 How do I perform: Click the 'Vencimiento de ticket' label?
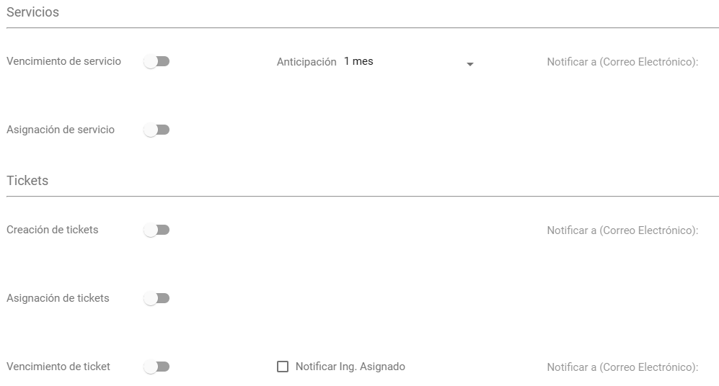pyautogui.click(x=58, y=367)
